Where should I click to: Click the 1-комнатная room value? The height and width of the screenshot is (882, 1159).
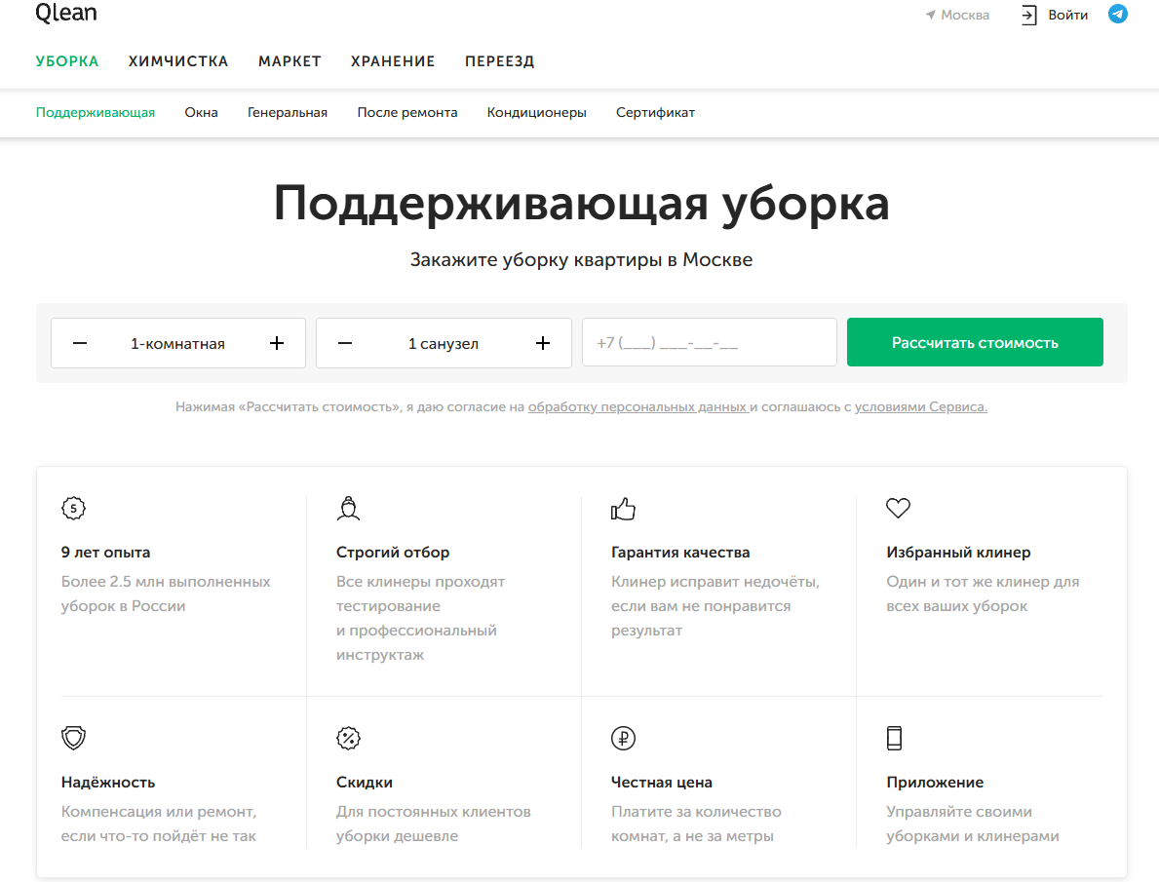tap(178, 344)
